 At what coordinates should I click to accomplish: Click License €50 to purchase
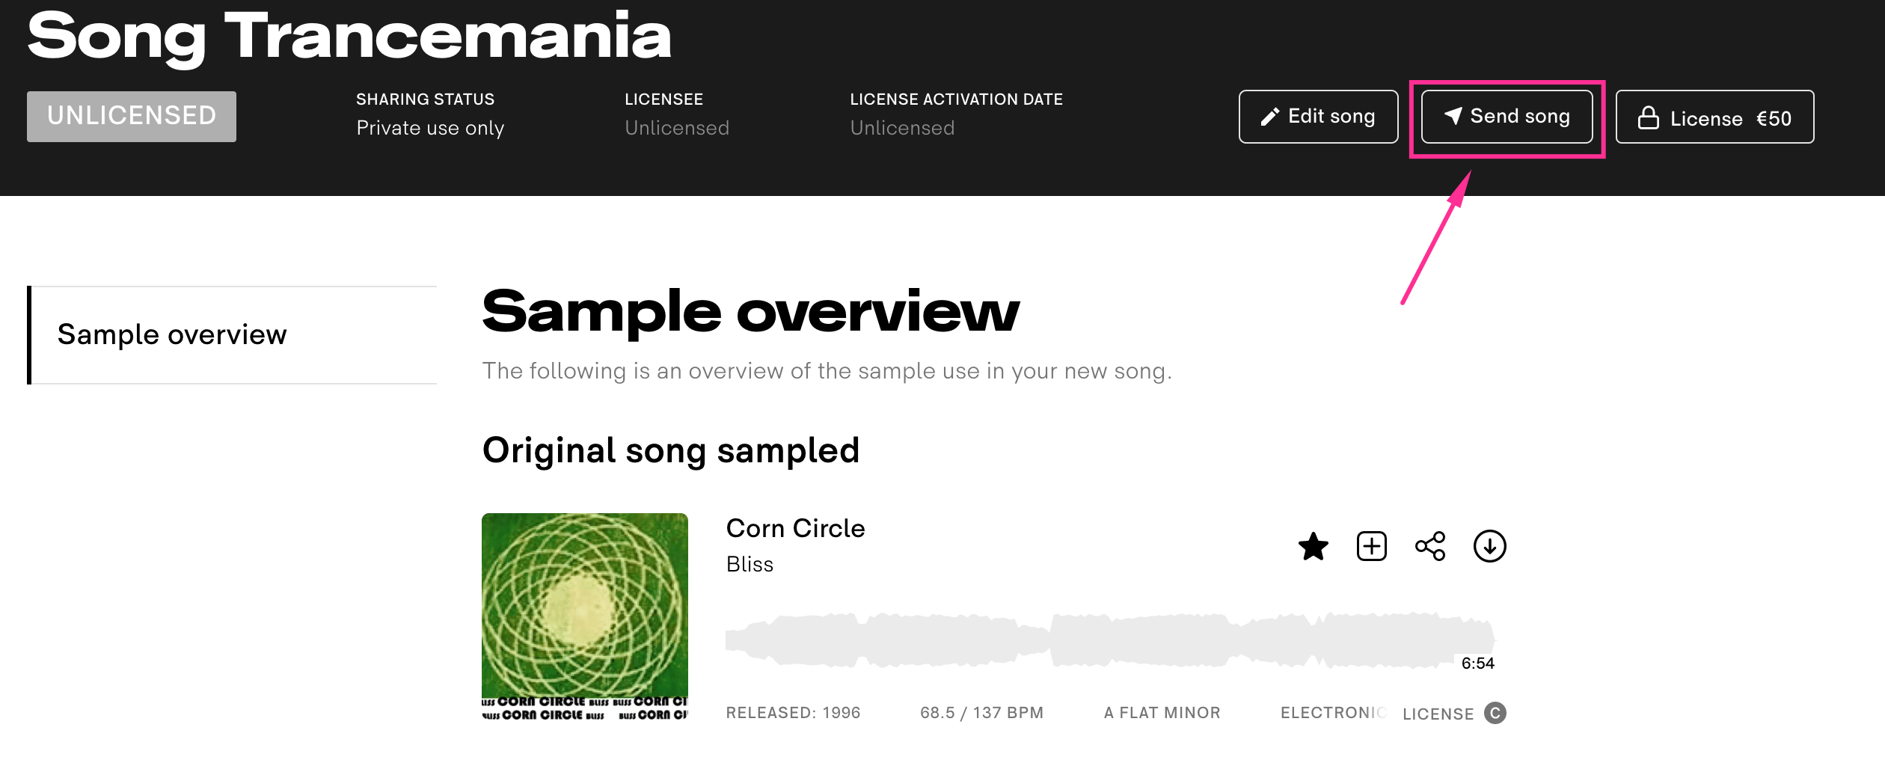(1714, 117)
